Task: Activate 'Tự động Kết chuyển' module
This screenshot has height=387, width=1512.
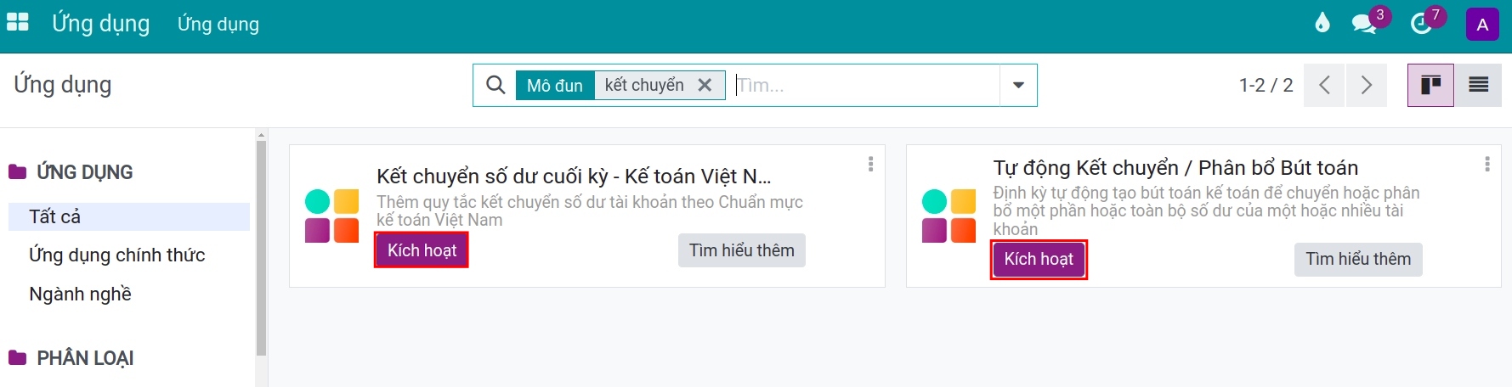Action: [x=1039, y=260]
